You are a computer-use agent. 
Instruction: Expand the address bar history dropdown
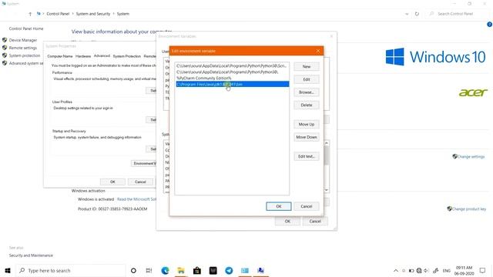(407, 14)
